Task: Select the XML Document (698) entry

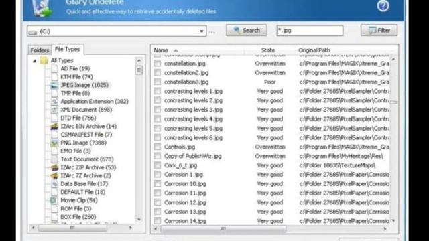Action: (x=86, y=110)
